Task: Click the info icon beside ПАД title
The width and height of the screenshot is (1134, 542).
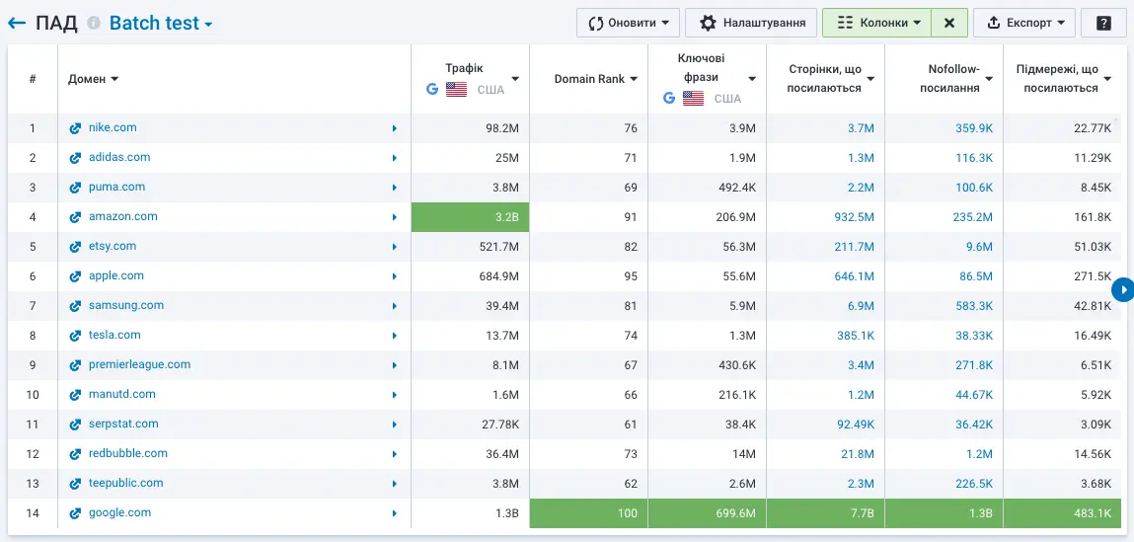Action: point(94,23)
